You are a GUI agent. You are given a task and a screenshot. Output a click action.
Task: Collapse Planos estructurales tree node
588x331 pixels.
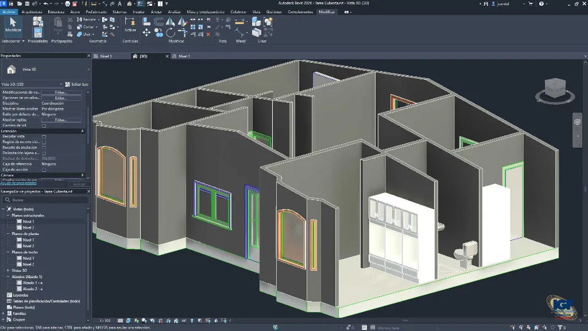coord(8,215)
